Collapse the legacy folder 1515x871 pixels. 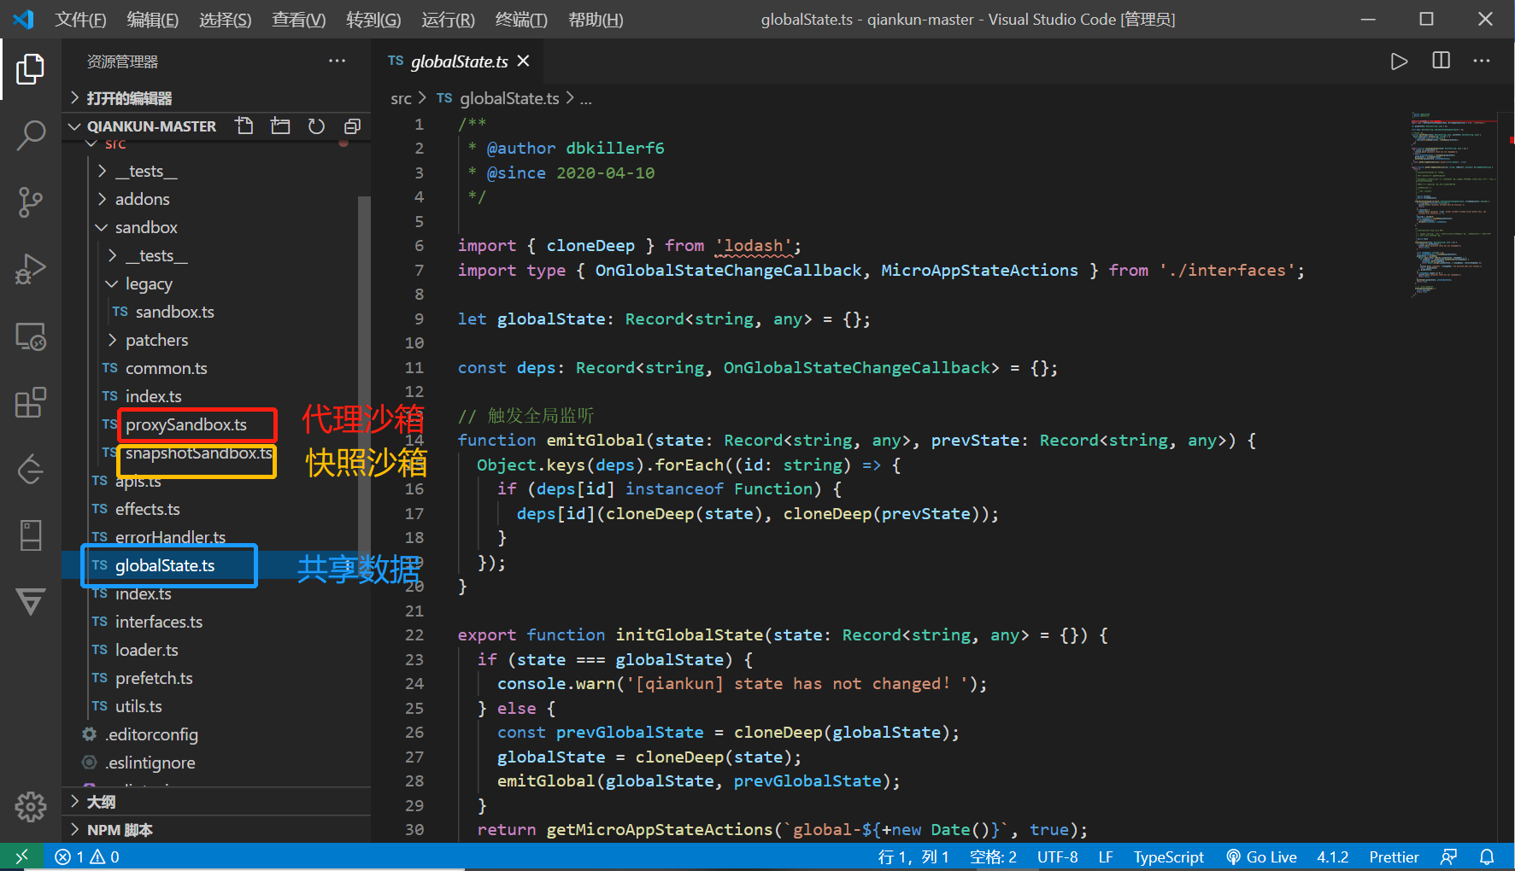click(x=216, y=284)
